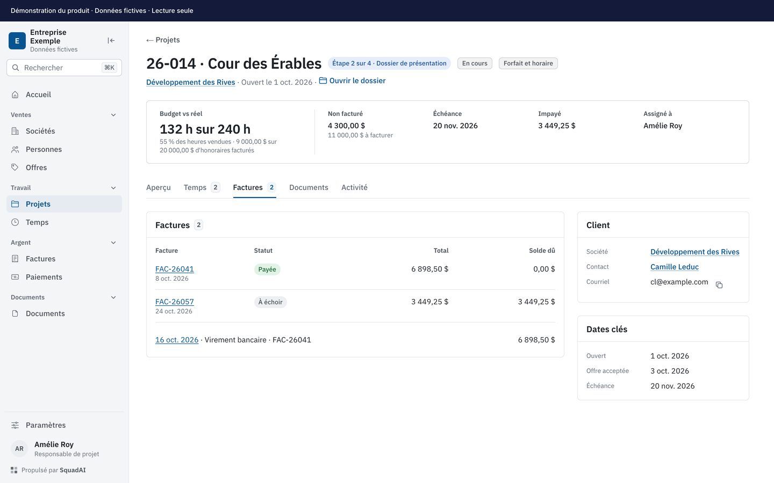774x483 pixels.
Task: Open the 16 oct. 2026 payment link
Action: [x=177, y=340]
